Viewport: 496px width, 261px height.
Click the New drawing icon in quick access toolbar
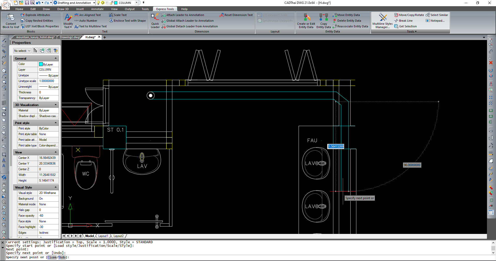pyautogui.click(x=16, y=3)
